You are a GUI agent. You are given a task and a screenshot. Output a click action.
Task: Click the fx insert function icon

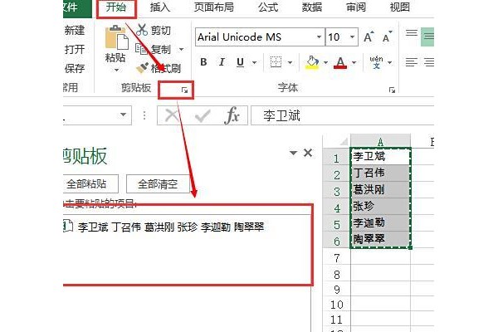pyautogui.click(x=232, y=115)
